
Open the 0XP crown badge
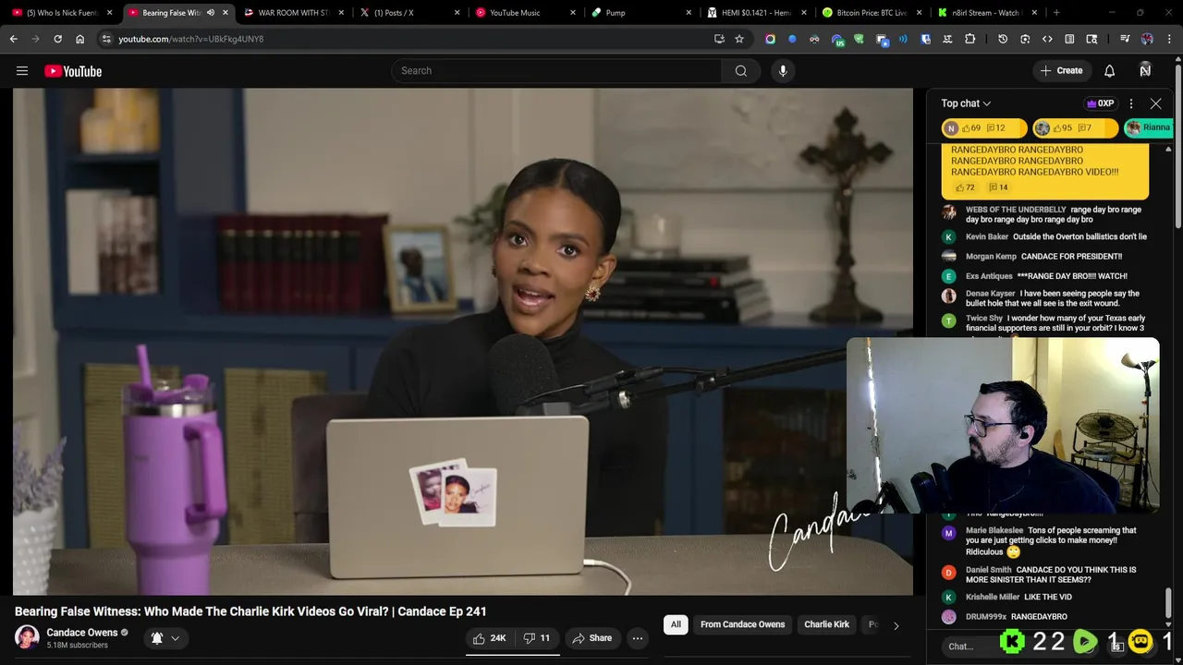click(x=1100, y=103)
